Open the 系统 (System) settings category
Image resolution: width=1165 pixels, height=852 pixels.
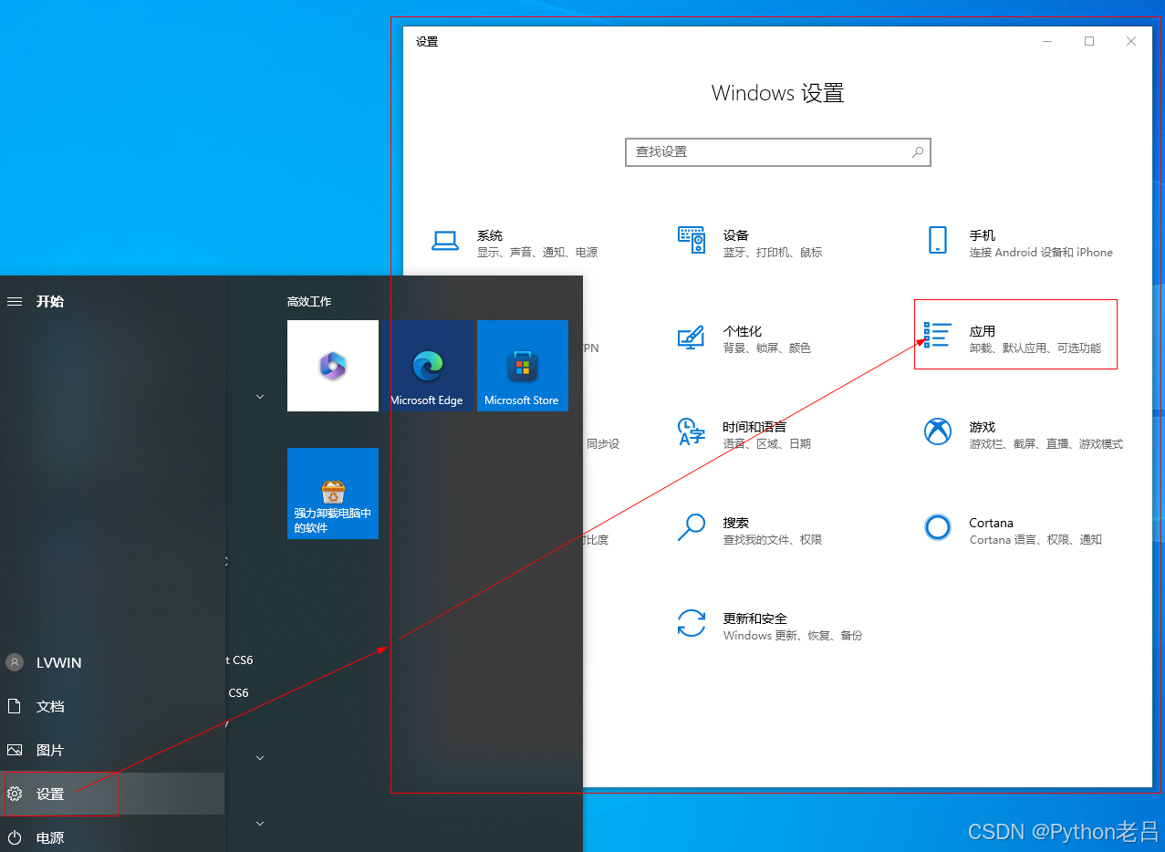(515, 243)
